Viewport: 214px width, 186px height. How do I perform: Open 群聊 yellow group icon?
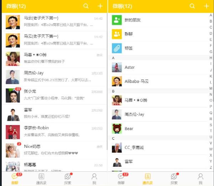click(x=117, y=34)
